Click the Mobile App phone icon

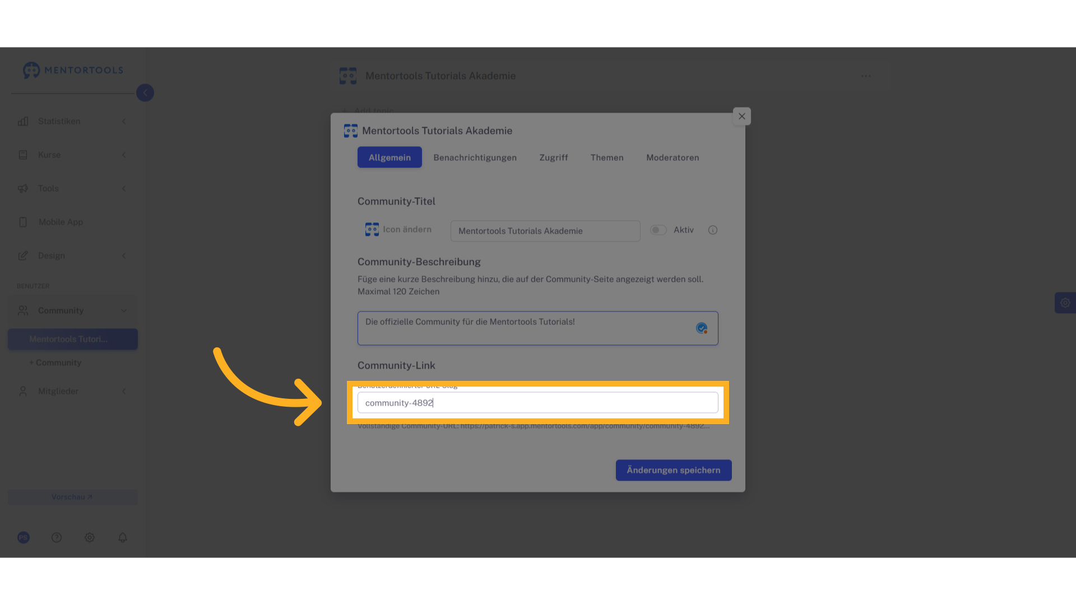click(x=23, y=222)
